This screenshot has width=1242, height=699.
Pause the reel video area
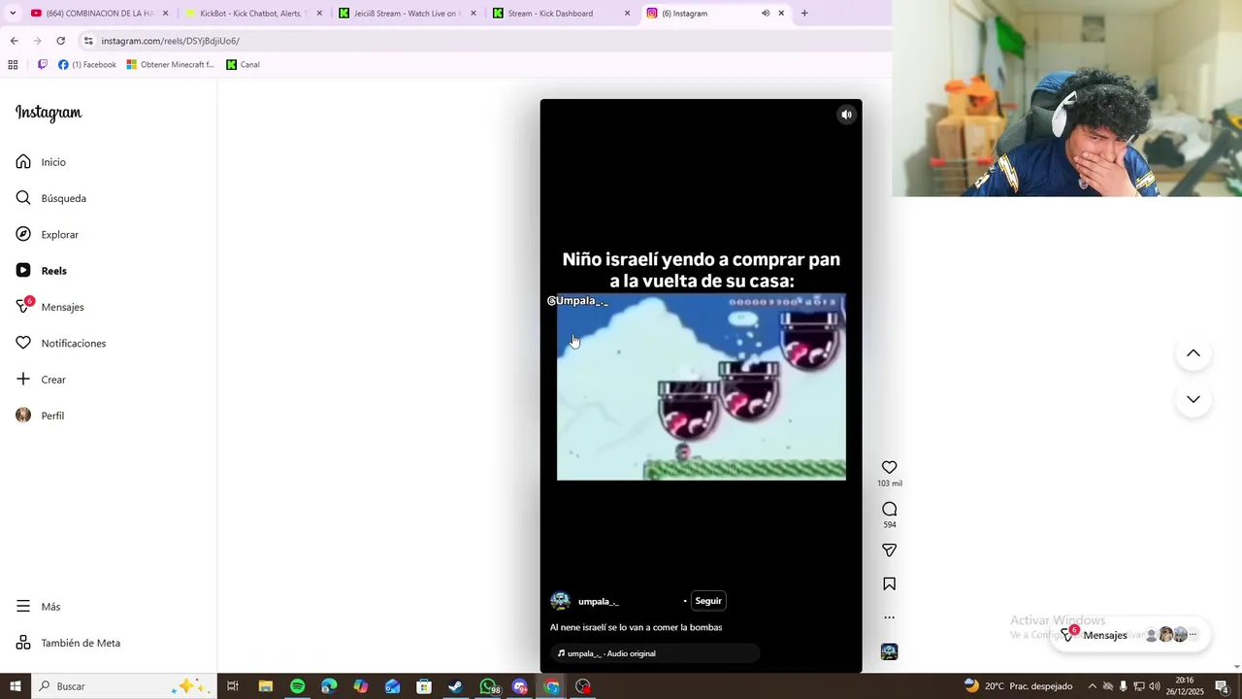coord(701,386)
